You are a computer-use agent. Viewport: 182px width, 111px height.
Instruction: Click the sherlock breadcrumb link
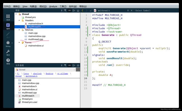click(37, 74)
